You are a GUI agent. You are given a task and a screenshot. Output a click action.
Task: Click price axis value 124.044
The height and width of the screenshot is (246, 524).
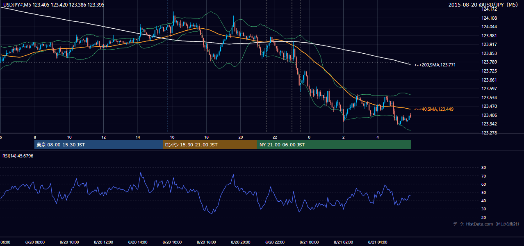point(490,27)
